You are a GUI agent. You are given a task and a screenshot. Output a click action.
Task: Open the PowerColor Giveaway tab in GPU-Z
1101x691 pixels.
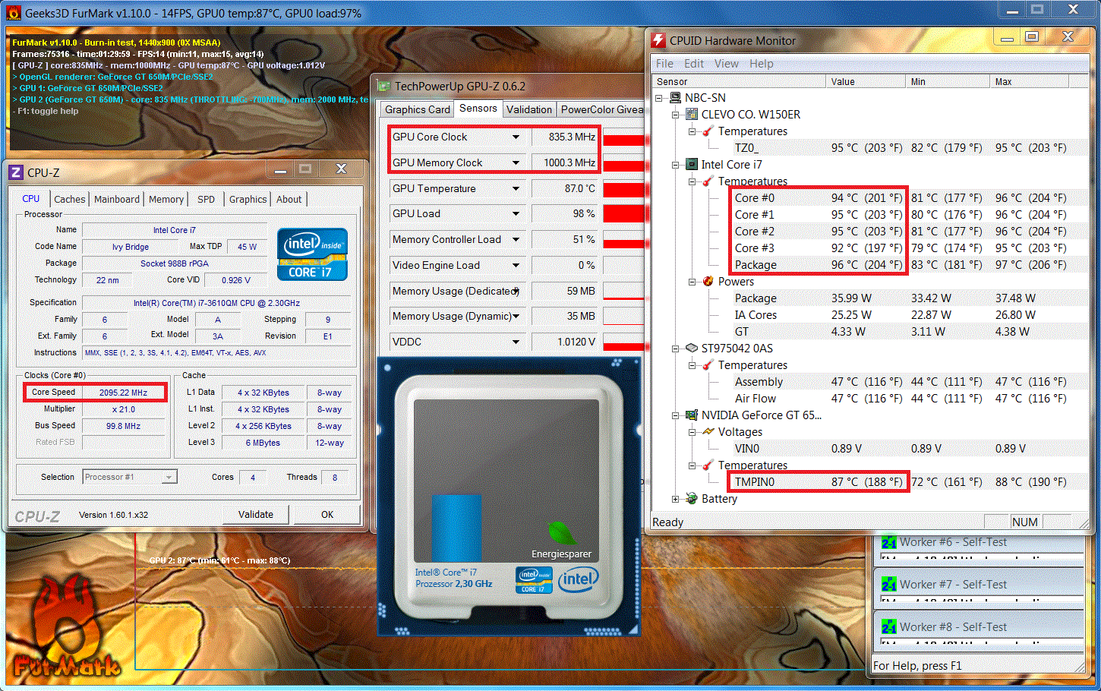(x=601, y=109)
